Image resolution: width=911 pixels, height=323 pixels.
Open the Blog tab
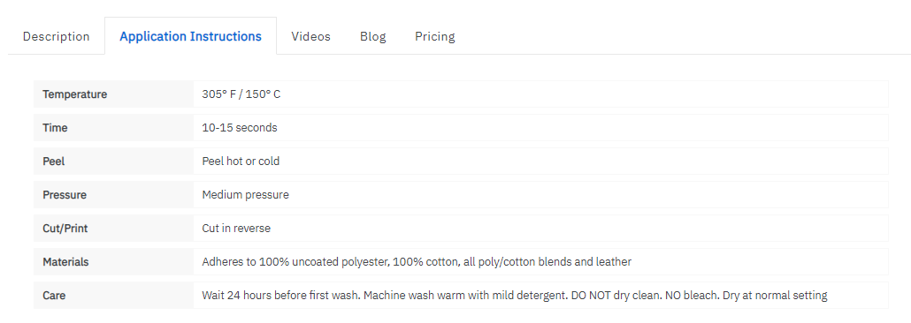point(373,36)
